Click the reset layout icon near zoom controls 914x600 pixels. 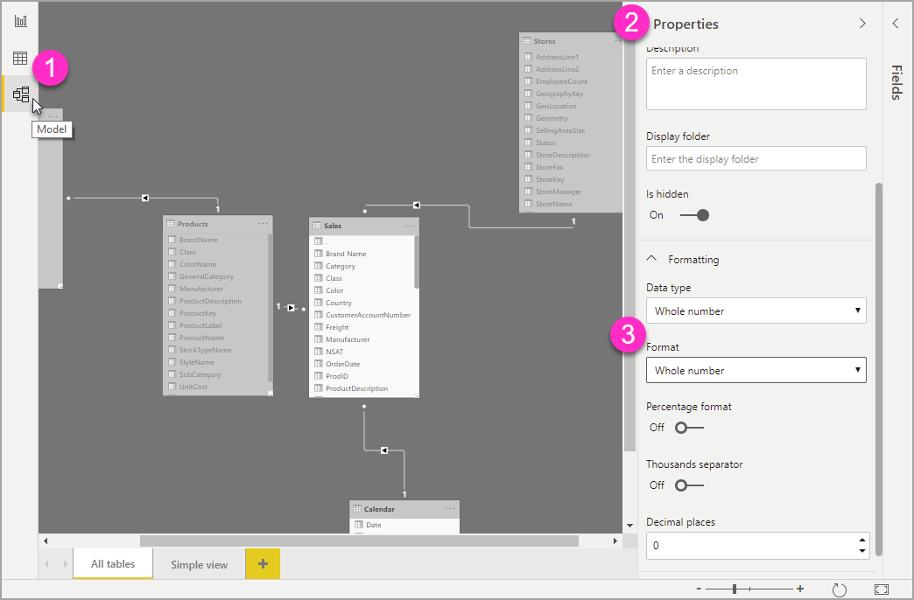839,590
